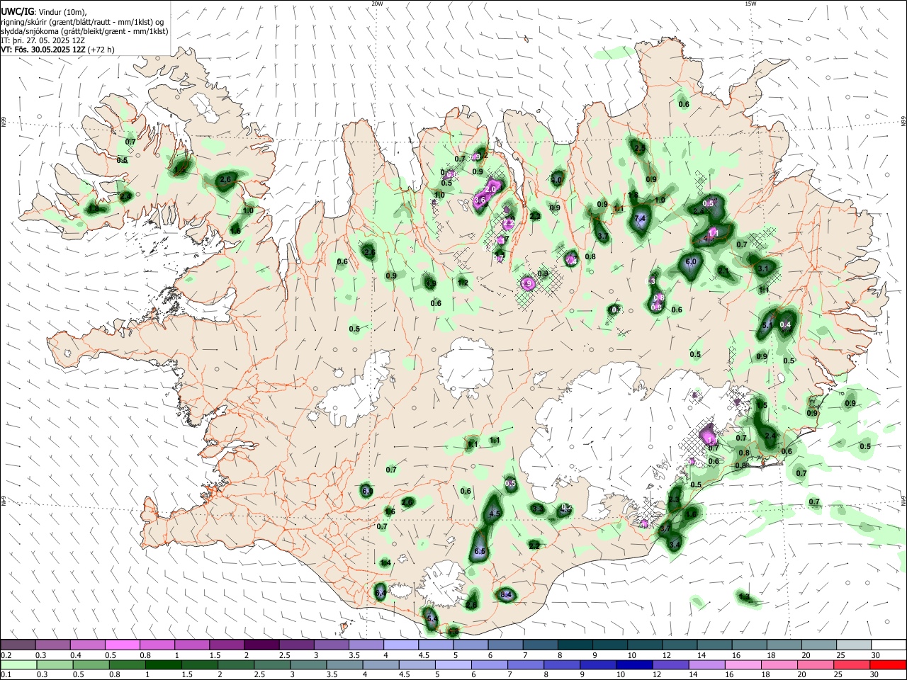
Task: Click upper legend swatch between 6 and 7
Action: 505,645
